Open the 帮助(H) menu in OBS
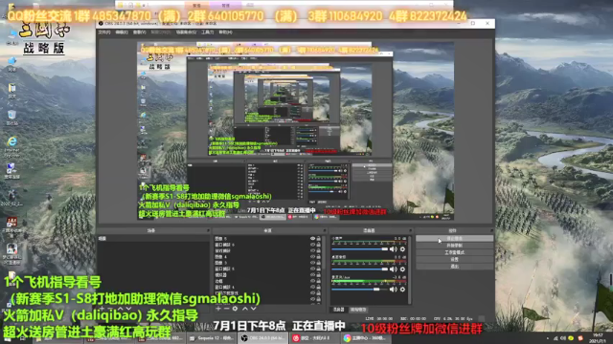613x344 pixels. pos(226,32)
